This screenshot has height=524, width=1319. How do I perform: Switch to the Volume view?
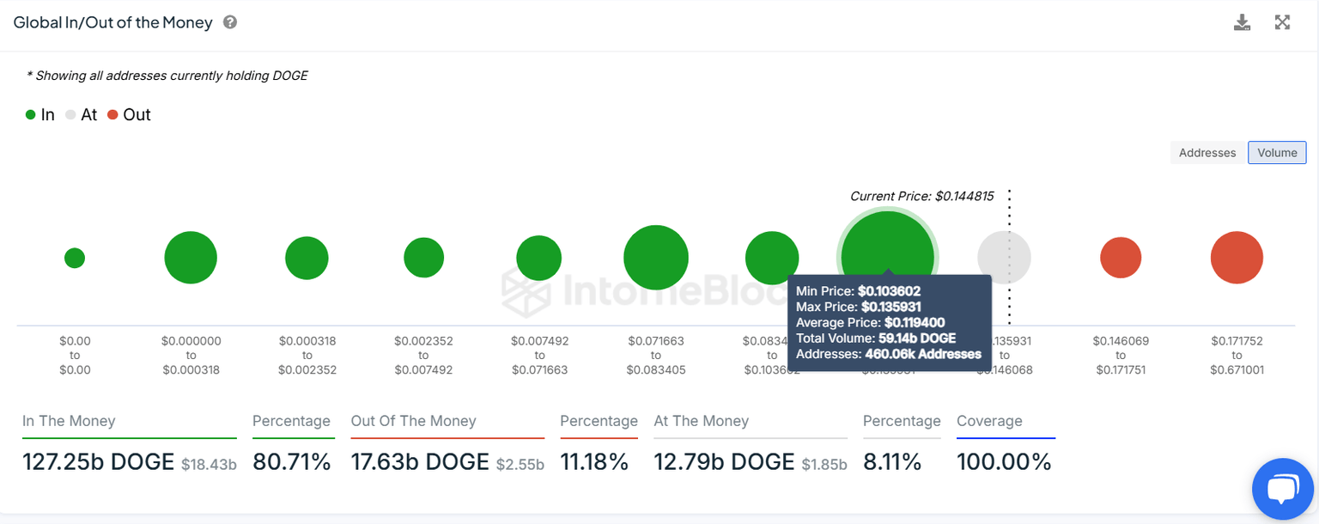click(x=1277, y=152)
